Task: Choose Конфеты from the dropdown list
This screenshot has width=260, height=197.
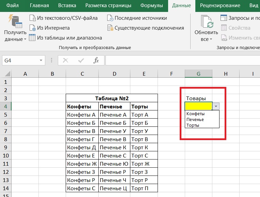Action: click(x=202, y=114)
